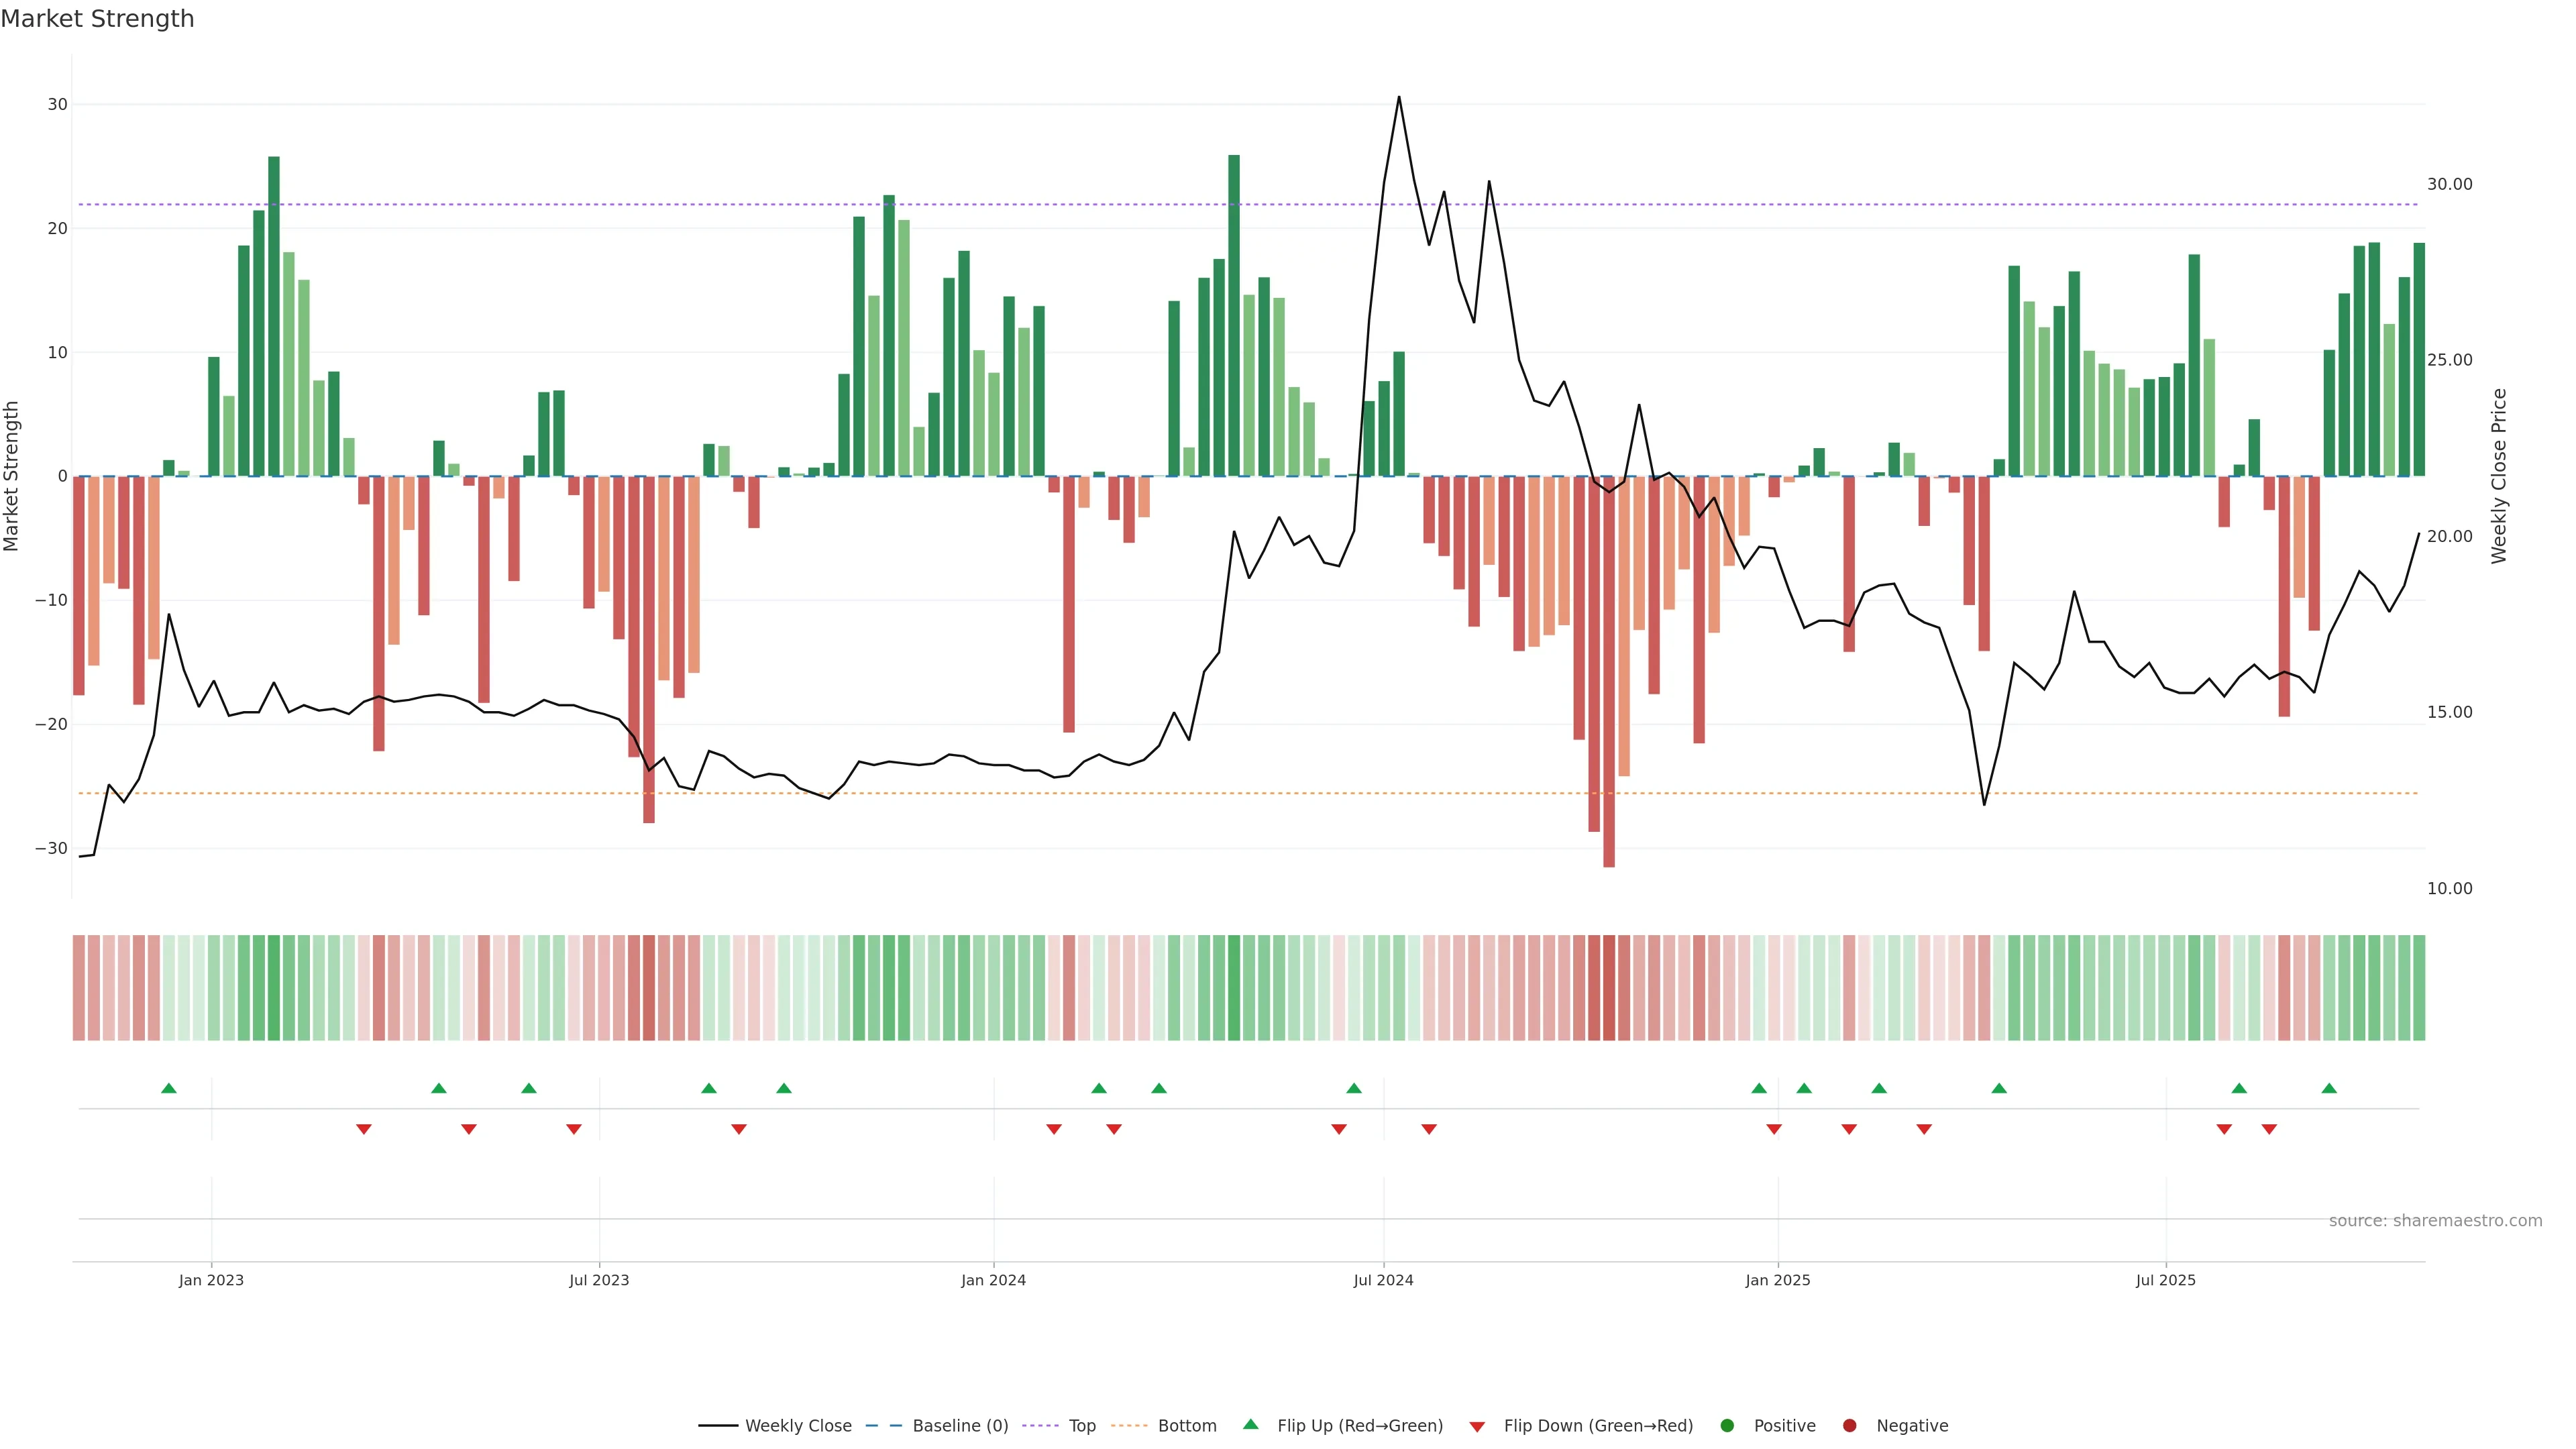The width and height of the screenshot is (2576, 1449).
Task: Click the Negative red circle legend marker
Action: [x=1849, y=1426]
